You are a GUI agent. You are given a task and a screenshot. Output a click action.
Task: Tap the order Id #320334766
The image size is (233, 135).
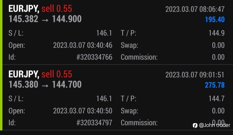tap(94, 57)
